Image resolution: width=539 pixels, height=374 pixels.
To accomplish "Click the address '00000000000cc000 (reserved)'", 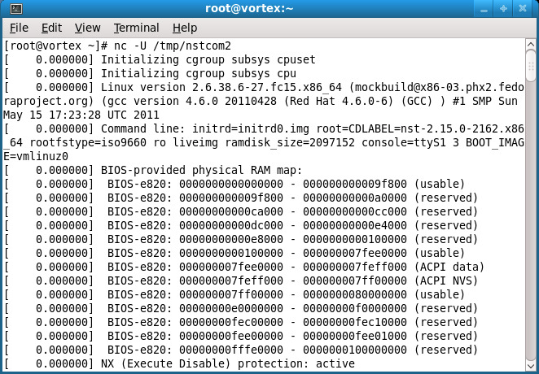I will [390, 211].
